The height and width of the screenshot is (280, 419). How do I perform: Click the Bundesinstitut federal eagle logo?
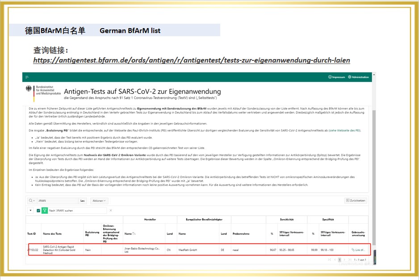[x=29, y=89]
